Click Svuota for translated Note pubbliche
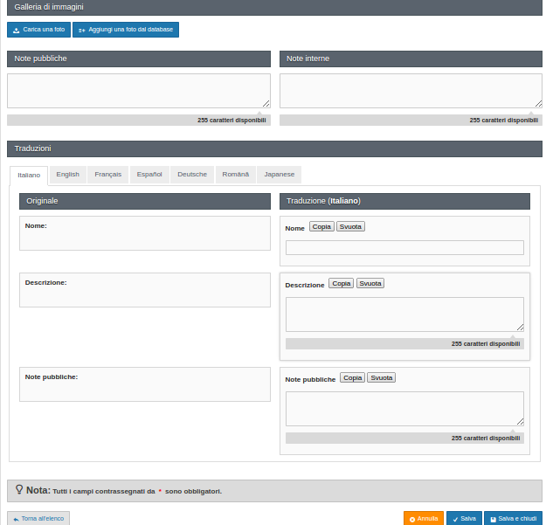Image resolution: width=546 pixels, height=525 pixels. pyautogui.click(x=381, y=378)
